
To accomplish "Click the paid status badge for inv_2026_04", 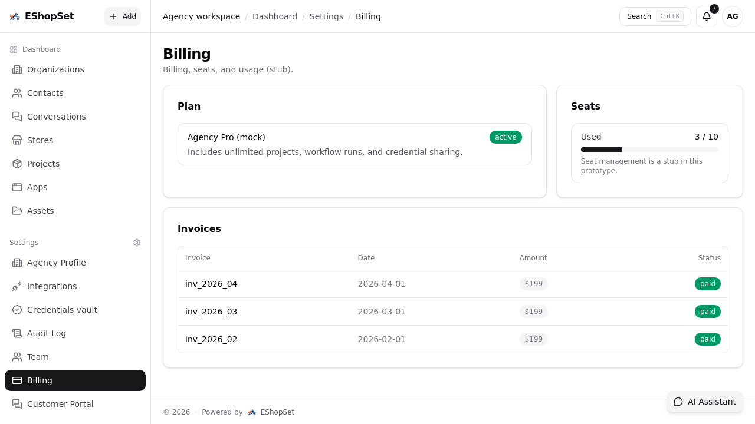I will point(708,284).
